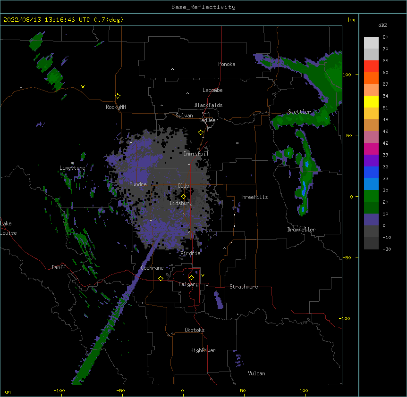Click the green 20-30 dBZ legend swatch
This screenshot has height=397, width=407.
371,196
